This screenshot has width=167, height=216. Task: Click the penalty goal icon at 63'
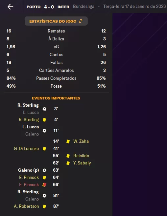[44, 170]
